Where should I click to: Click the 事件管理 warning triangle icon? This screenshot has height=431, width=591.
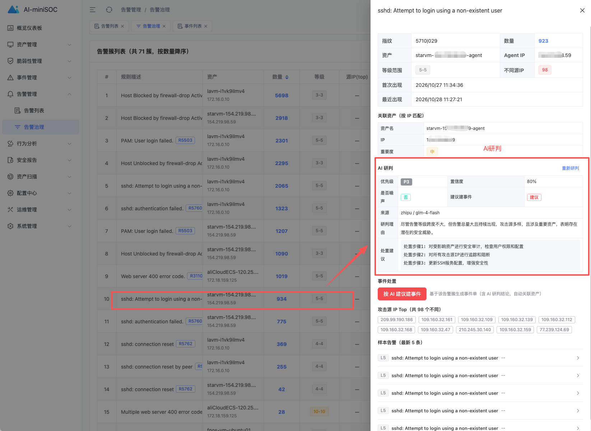tap(10, 78)
